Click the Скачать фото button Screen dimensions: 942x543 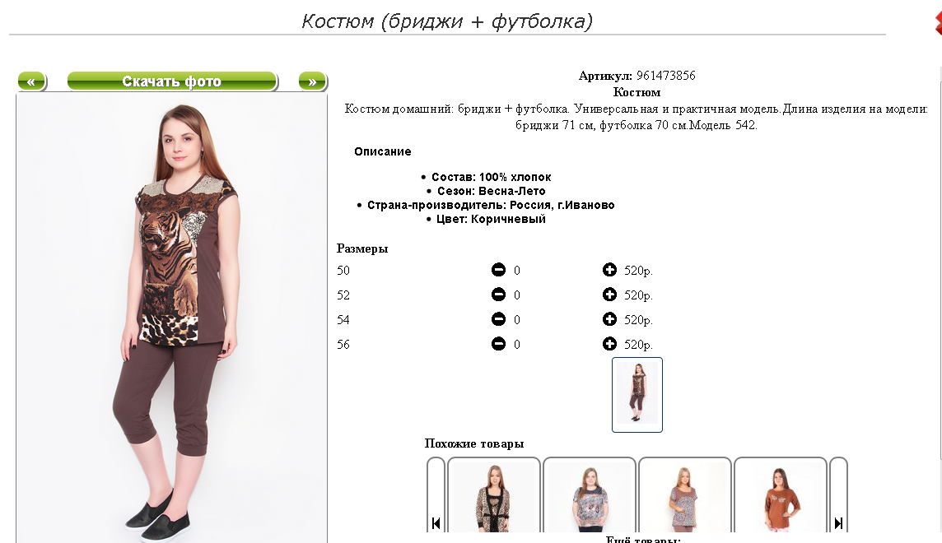(x=172, y=81)
